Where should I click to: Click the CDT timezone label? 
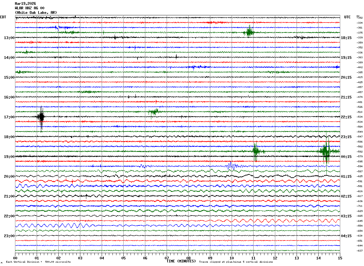[3, 17]
